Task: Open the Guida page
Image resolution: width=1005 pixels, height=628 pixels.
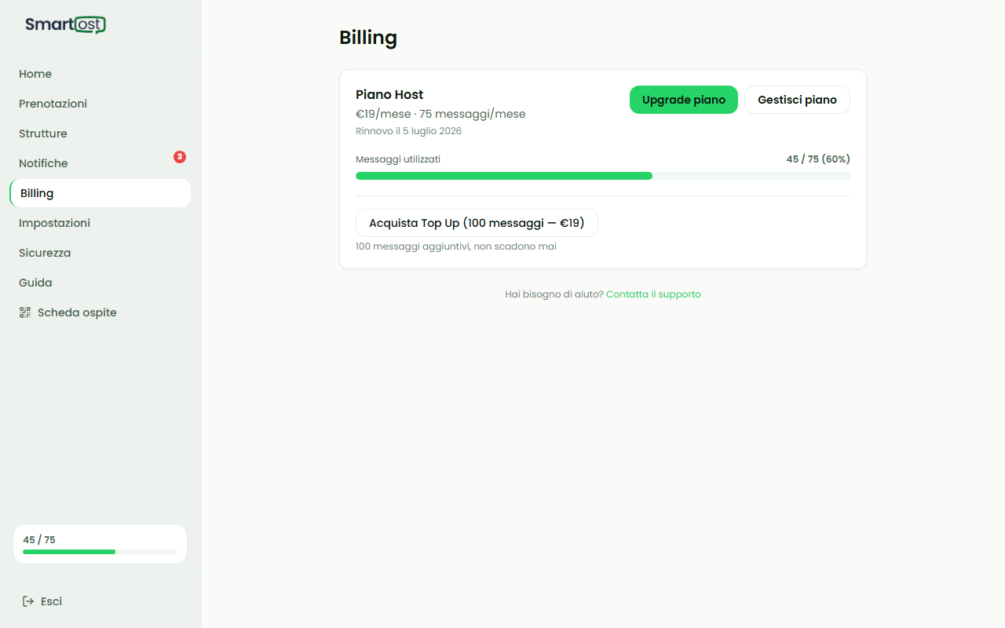Action: click(x=100, y=283)
